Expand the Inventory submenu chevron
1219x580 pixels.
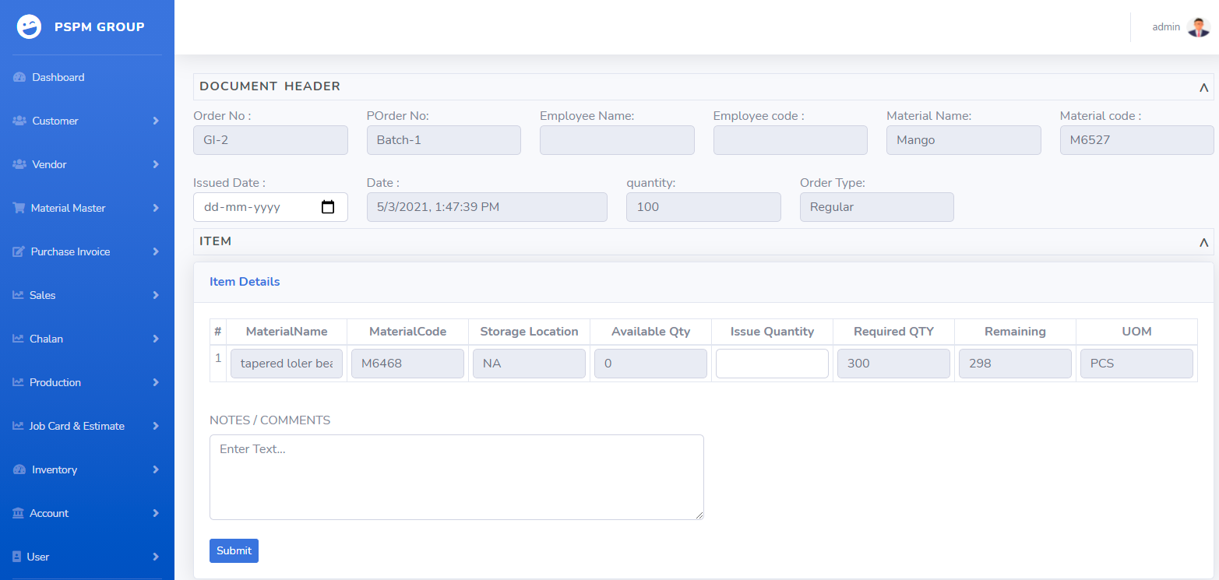pyautogui.click(x=156, y=470)
